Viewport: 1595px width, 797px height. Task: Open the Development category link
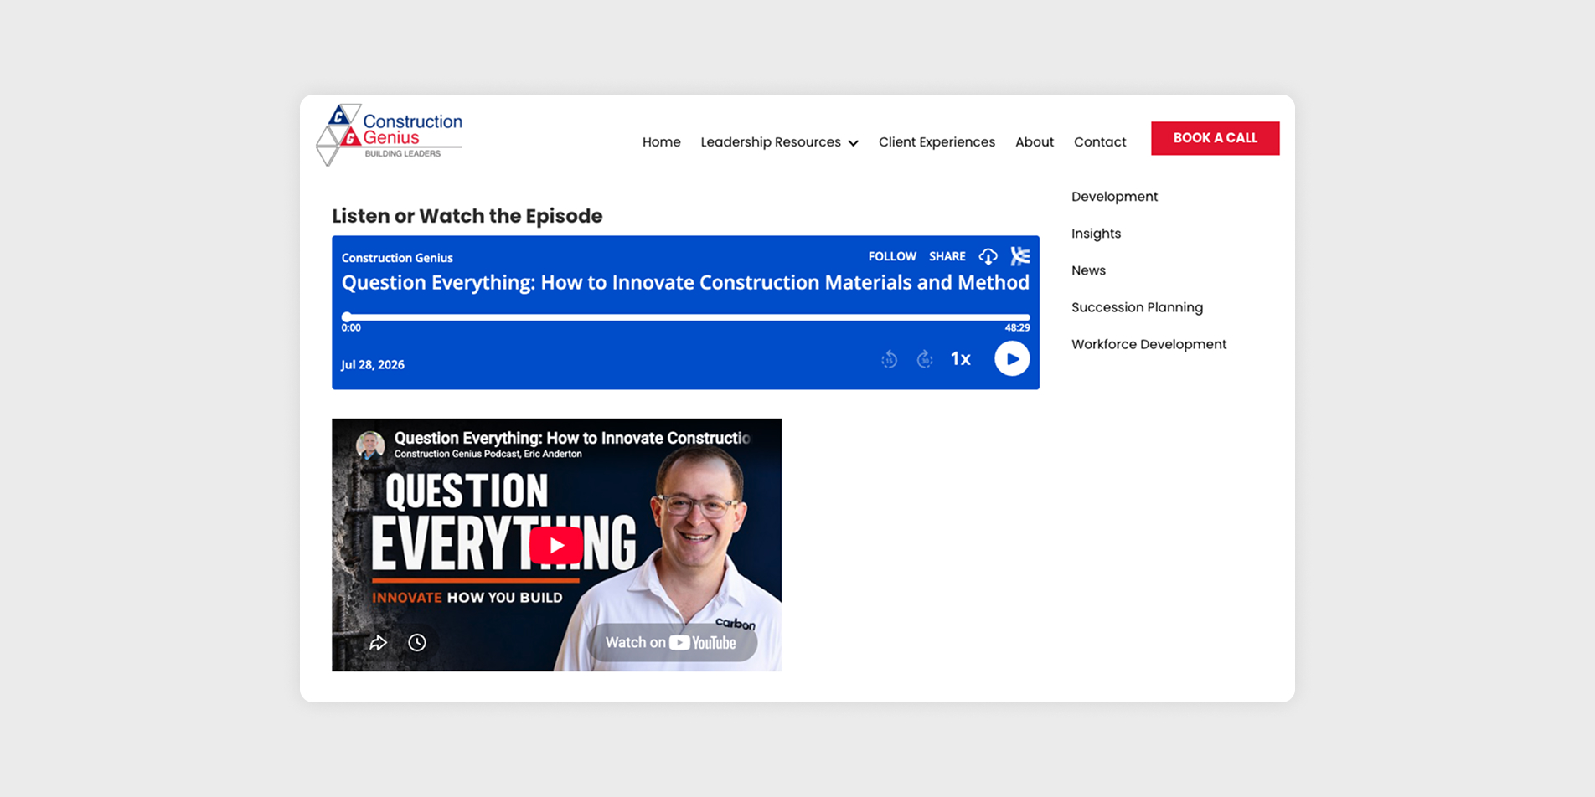click(x=1114, y=197)
